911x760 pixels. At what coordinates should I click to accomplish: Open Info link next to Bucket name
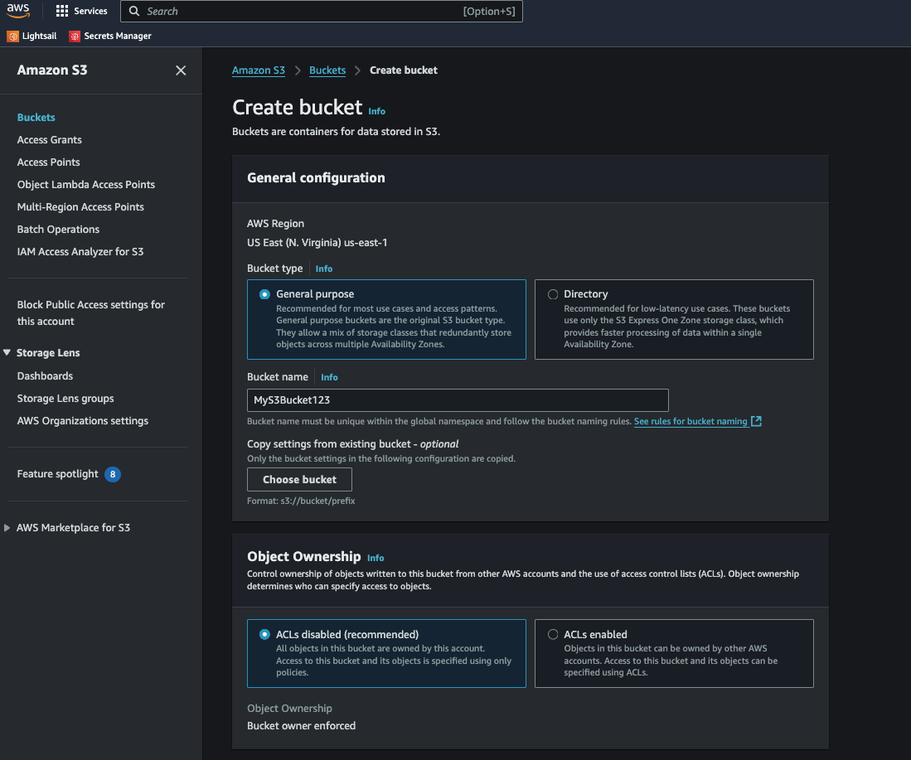point(329,377)
